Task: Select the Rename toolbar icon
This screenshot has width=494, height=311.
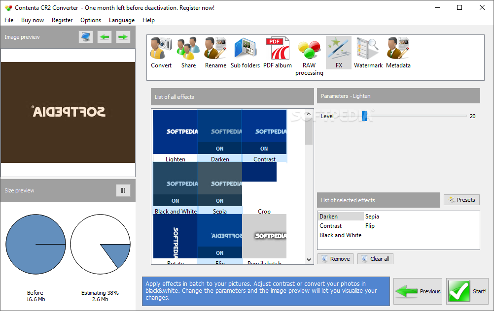Action: click(215, 53)
